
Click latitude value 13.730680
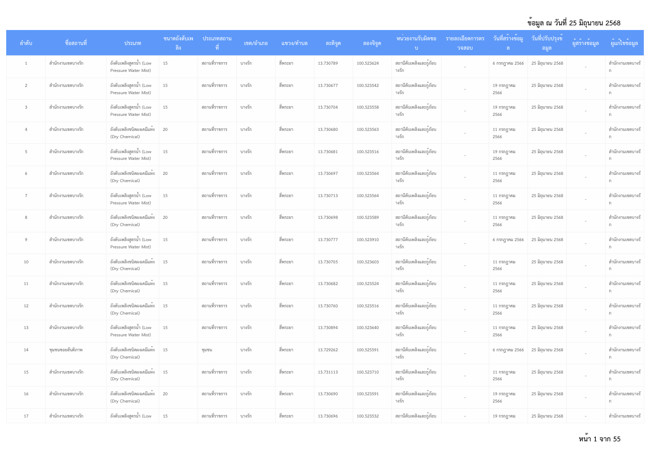[328, 129]
